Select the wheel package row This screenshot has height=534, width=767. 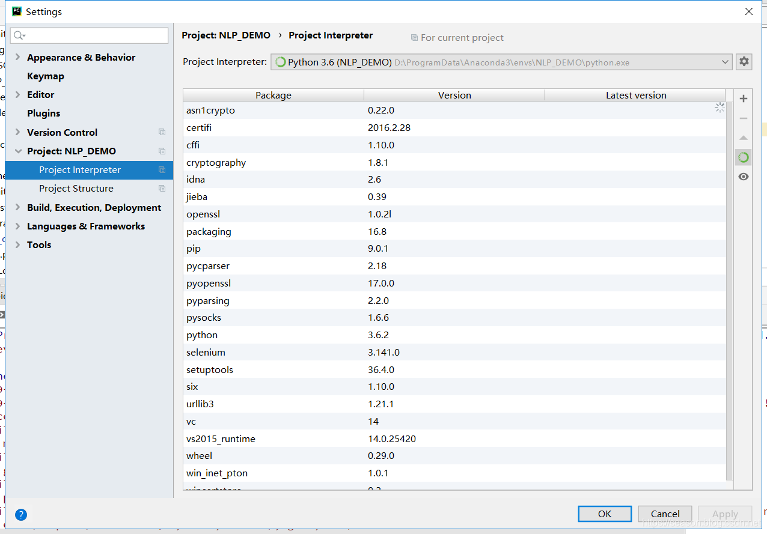pyautogui.click(x=454, y=456)
